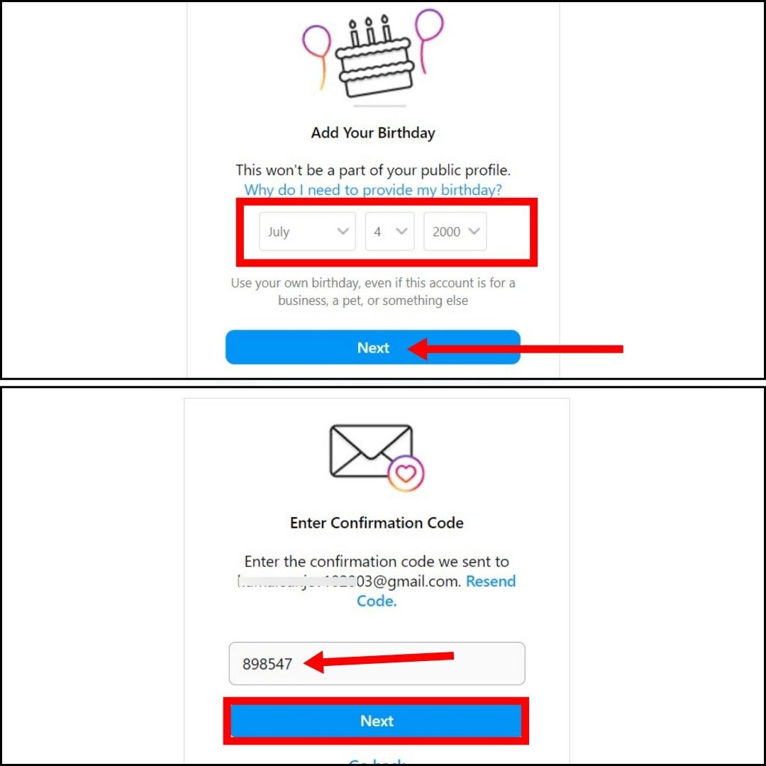Click the Resend Code link
Image resolution: width=766 pixels, height=766 pixels.
pyautogui.click(x=436, y=591)
